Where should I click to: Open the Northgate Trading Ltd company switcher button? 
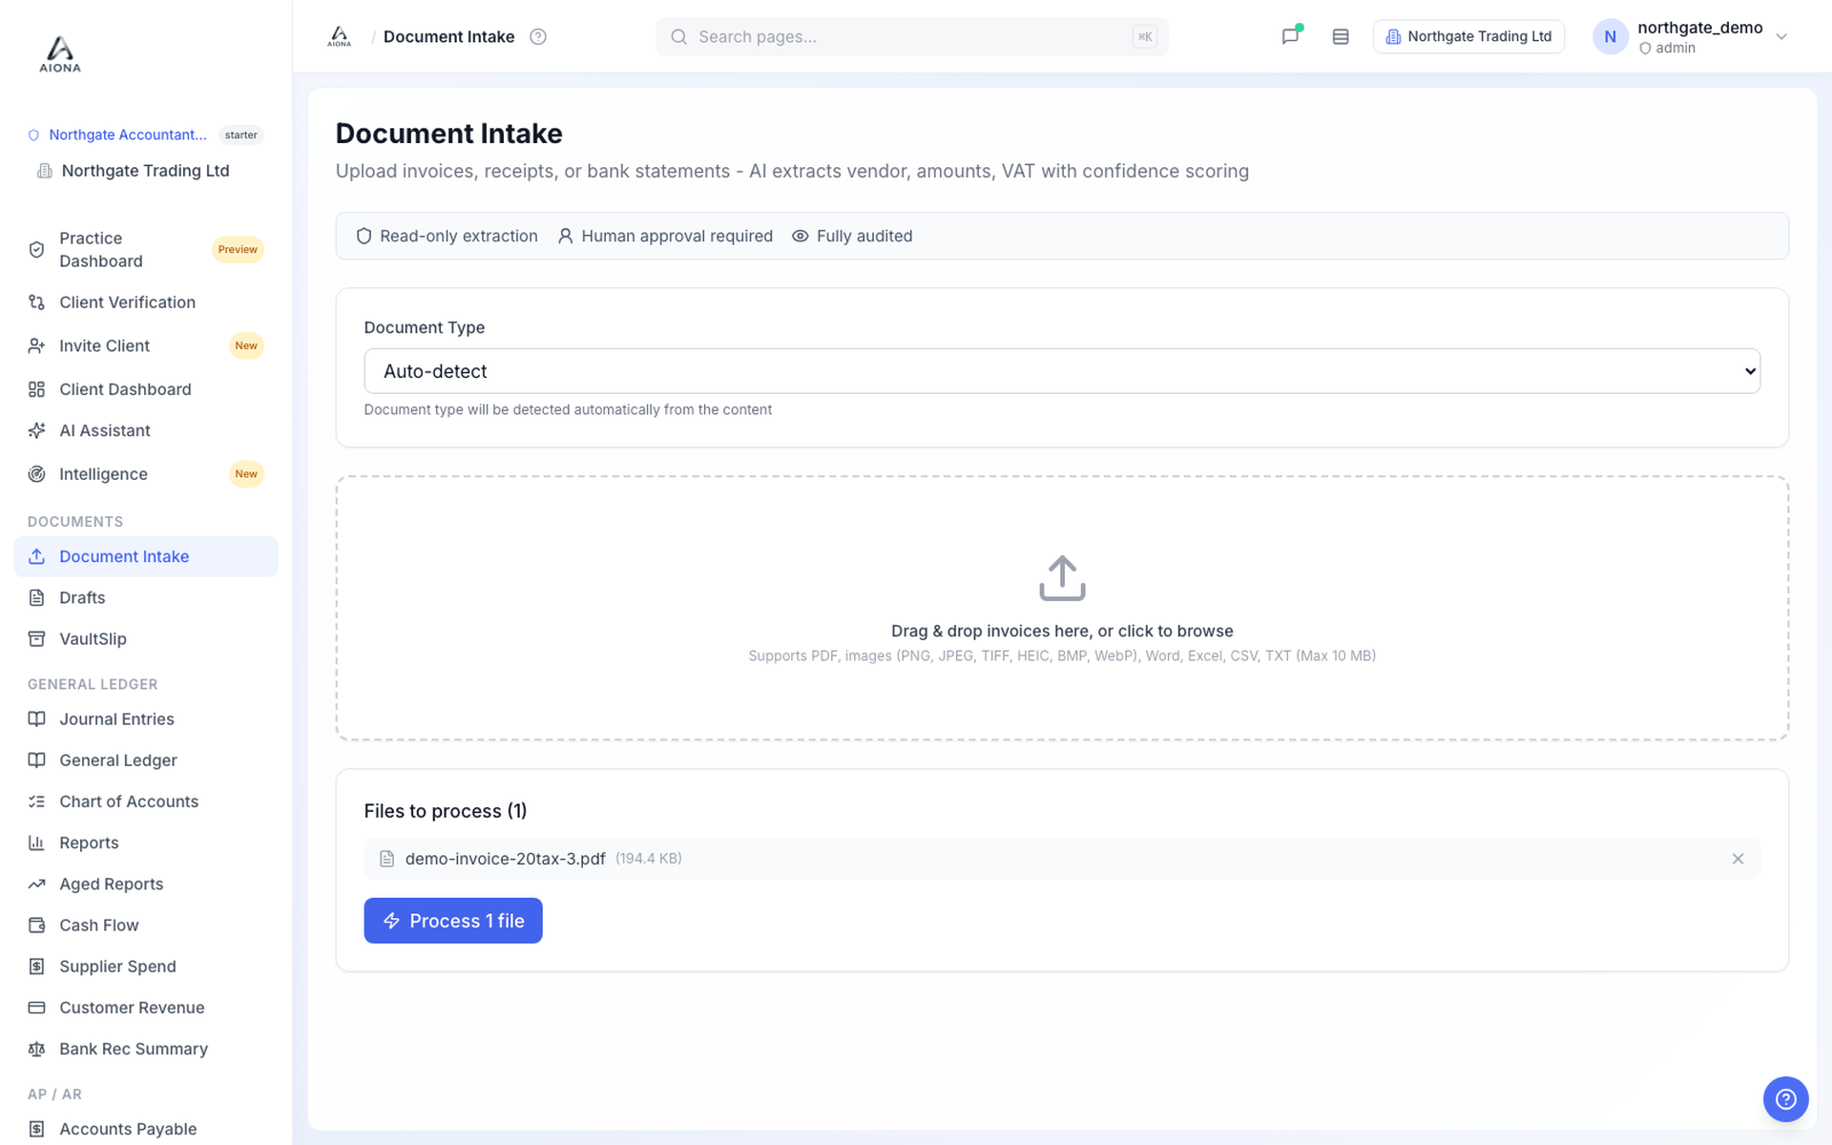click(x=1468, y=36)
